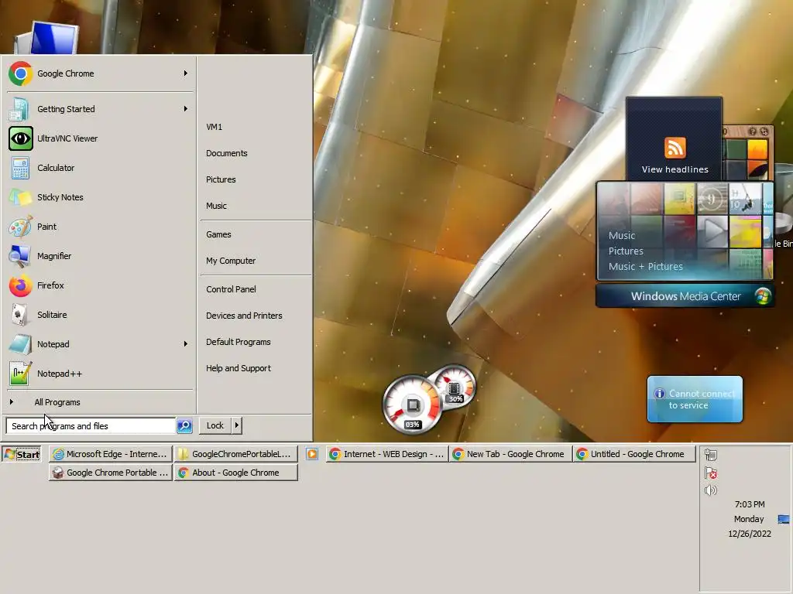Switch to Google Chrome Portable installer window
This screenshot has height=594, width=793.
[110, 473]
